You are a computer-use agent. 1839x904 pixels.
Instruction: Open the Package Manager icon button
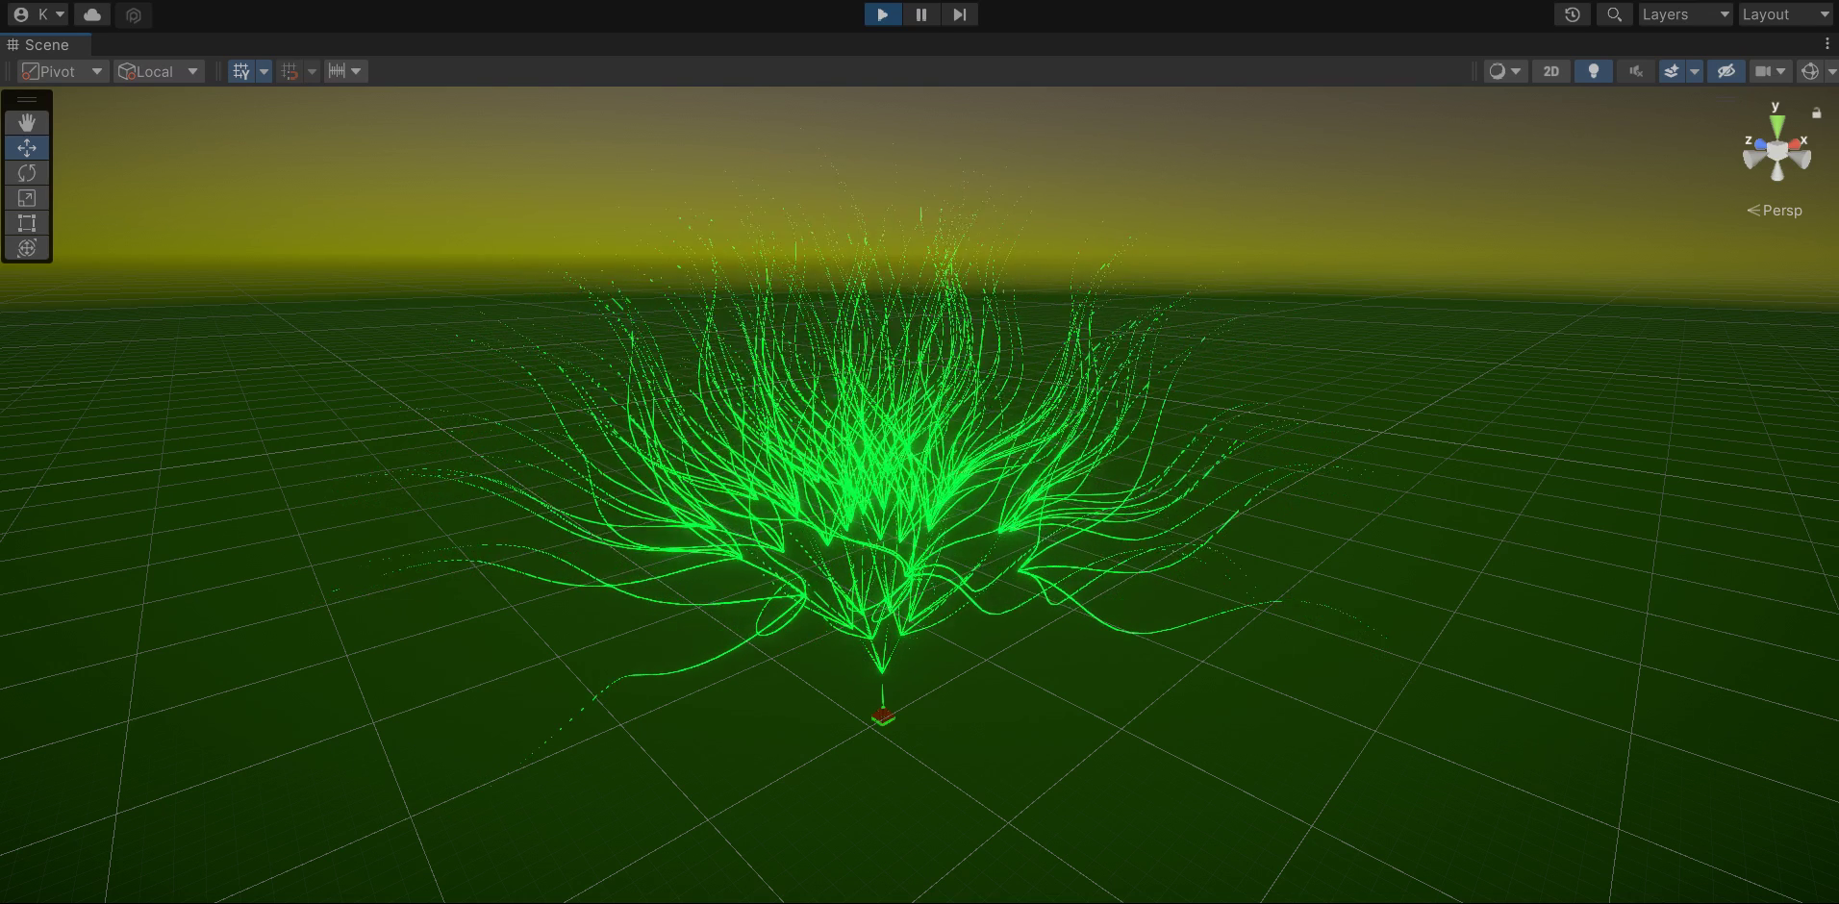click(x=134, y=14)
